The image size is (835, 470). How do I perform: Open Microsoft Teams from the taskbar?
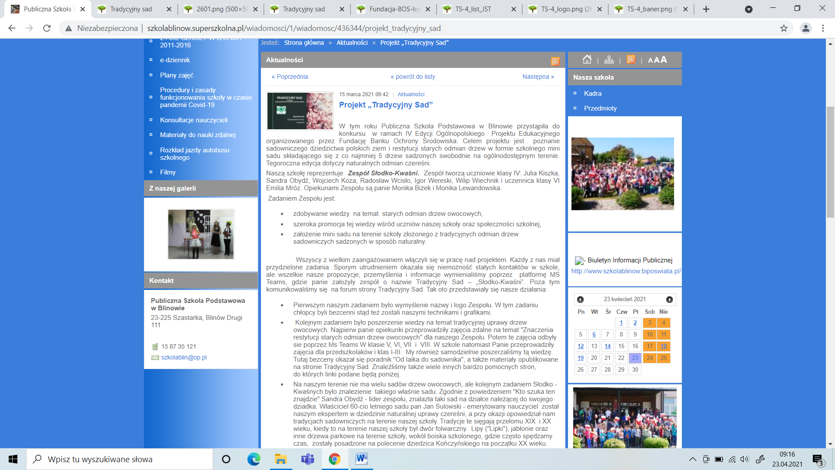pyautogui.click(x=307, y=459)
